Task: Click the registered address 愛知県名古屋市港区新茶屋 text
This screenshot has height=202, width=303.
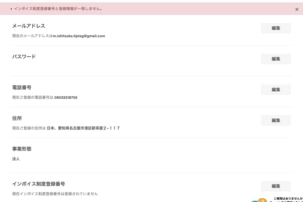Action: 83,128
